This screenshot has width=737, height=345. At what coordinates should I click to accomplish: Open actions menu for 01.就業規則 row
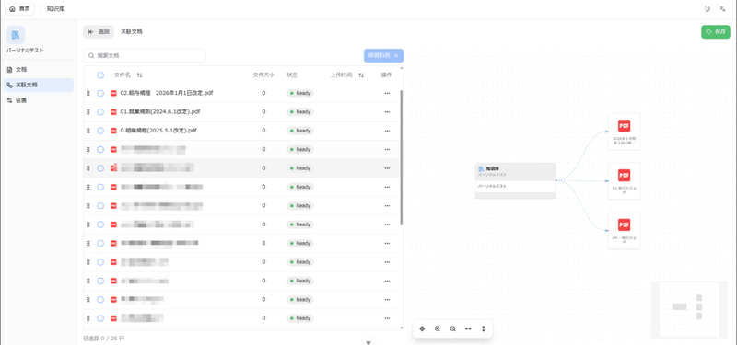point(387,112)
